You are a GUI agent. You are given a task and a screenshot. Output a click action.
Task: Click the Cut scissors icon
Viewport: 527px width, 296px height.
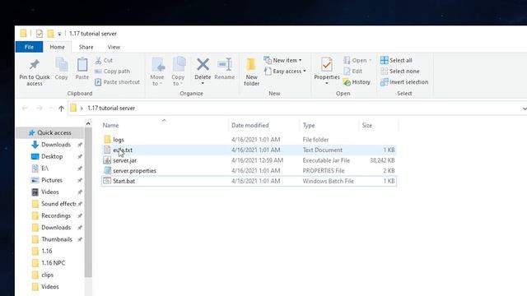coord(98,60)
